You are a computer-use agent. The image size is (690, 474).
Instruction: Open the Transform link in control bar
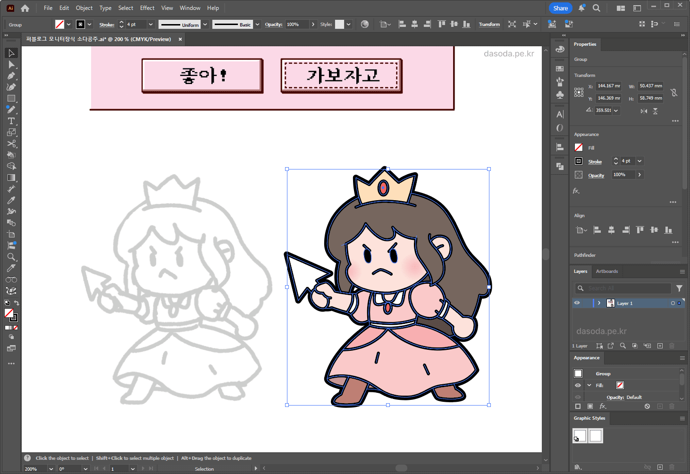click(489, 25)
